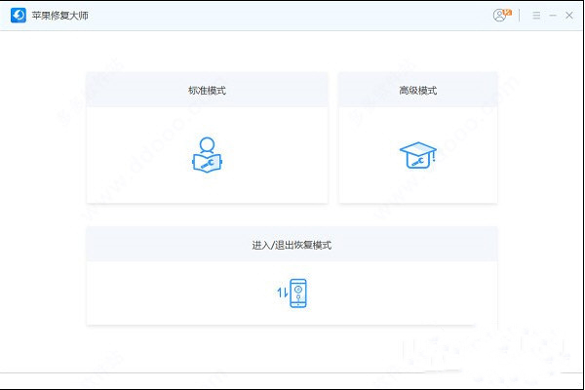Click the wrench in graduation cap icon
Image resolution: width=585 pixels, height=390 pixels.
415,158
